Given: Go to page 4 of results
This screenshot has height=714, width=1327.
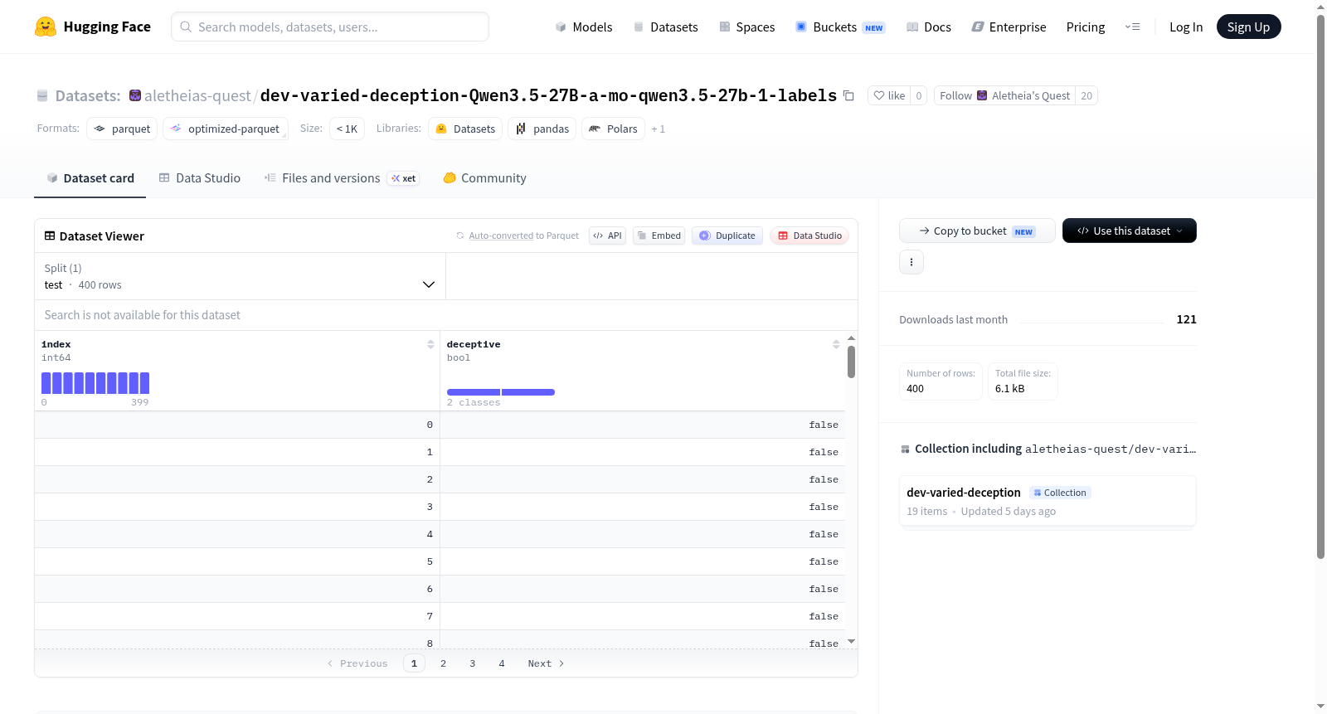Looking at the screenshot, I should (x=501, y=663).
